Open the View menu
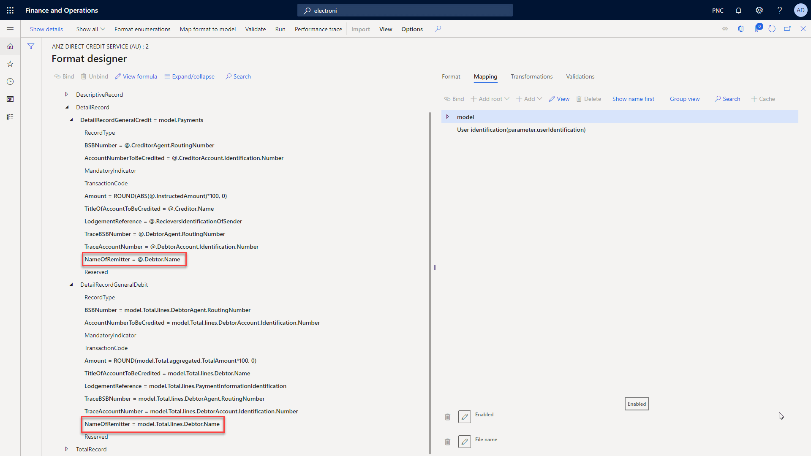The height and width of the screenshot is (456, 811). (x=386, y=29)
